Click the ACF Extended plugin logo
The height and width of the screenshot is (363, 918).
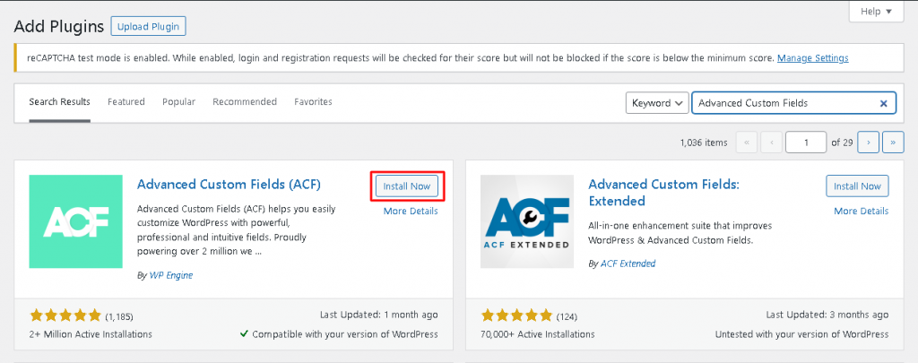pos(527,221)
